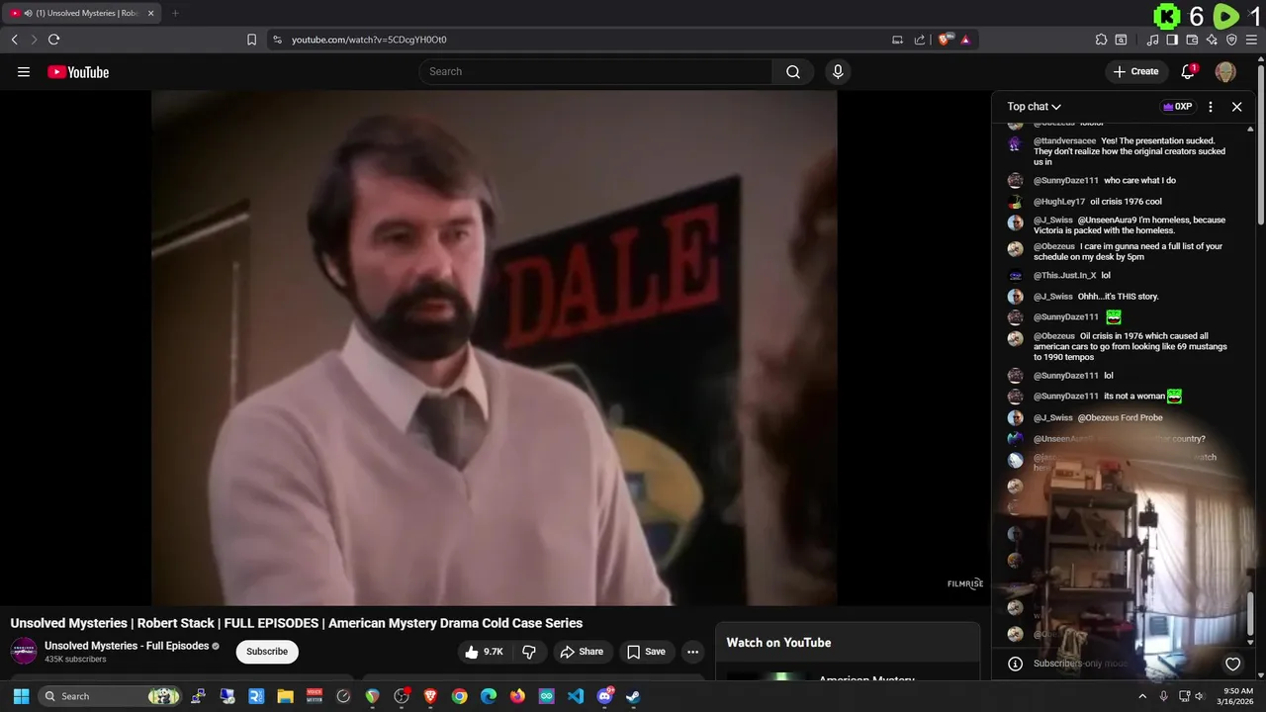1266x712 pixels.
Task: Open more actions ellipsis under video
Action: (x=692, y=651)
